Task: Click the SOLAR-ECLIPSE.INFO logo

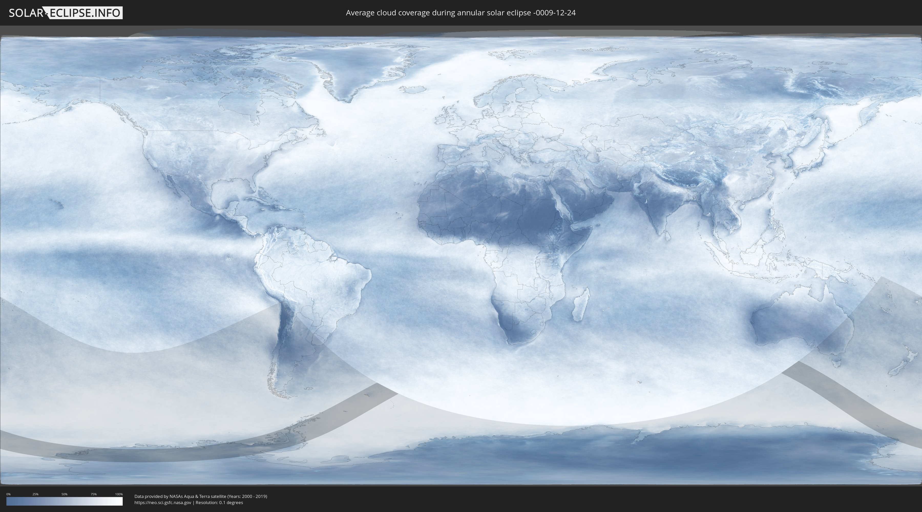Action: 66,13
